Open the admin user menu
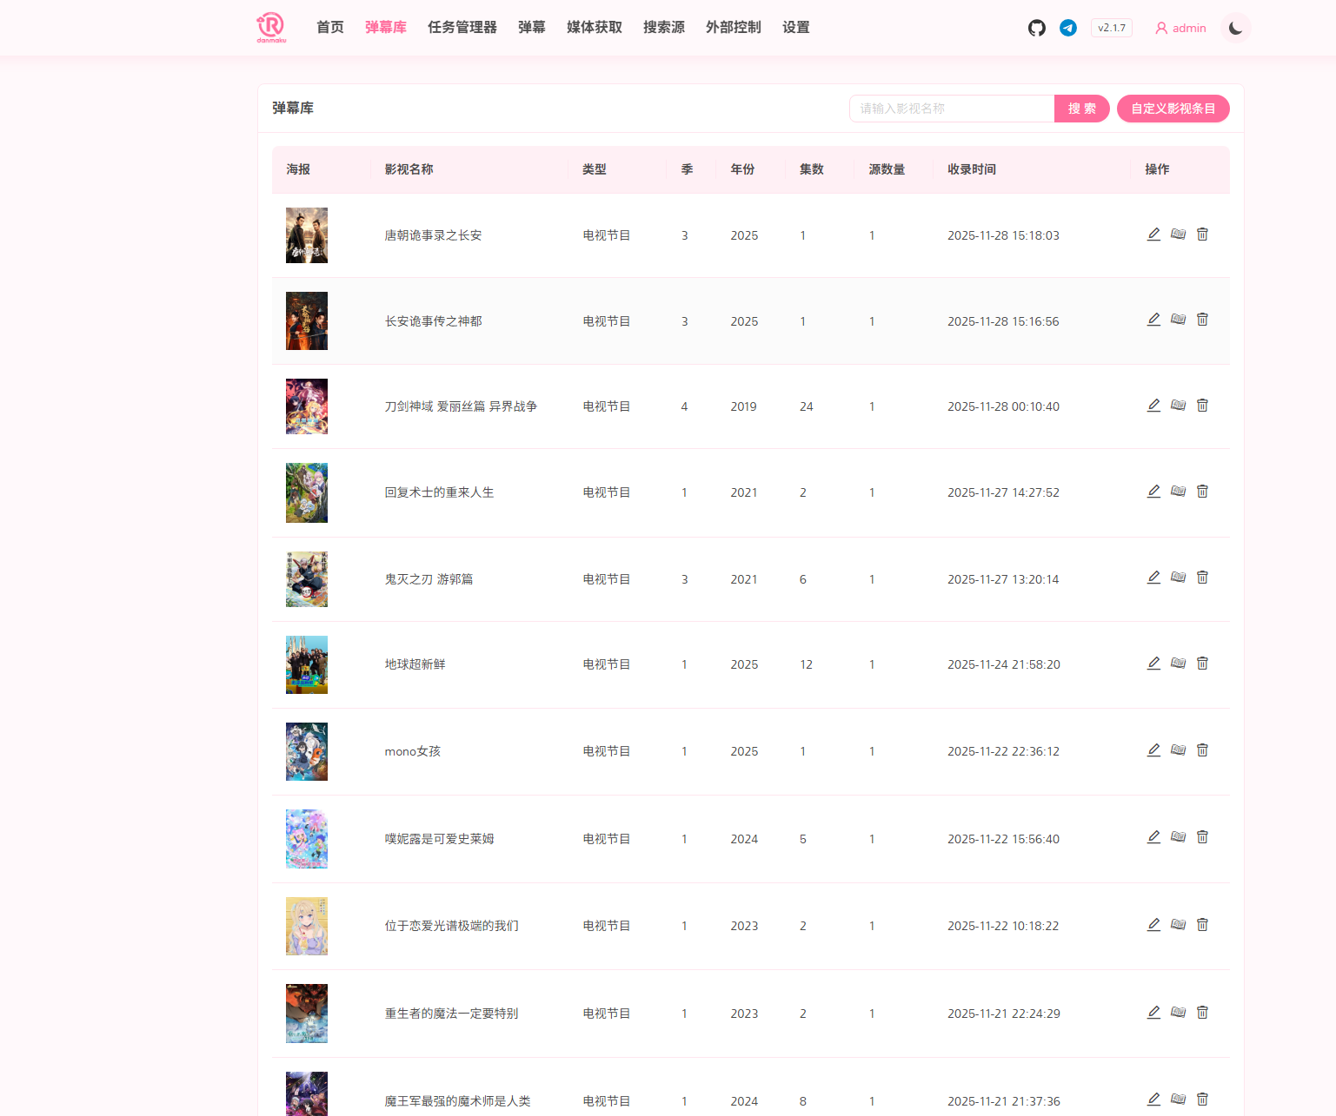The width and height of the screenshot is (1336, 1116). pos(1180,28)
